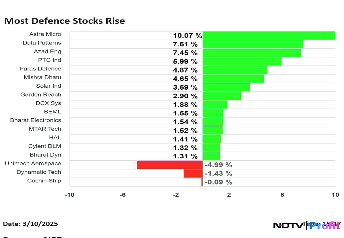Click the Garden Reach label
This screenshot has height=238, width=344.
point(40,95)
